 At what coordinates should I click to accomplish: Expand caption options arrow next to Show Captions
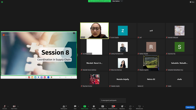pyautogui.click(x=106, y=106)
